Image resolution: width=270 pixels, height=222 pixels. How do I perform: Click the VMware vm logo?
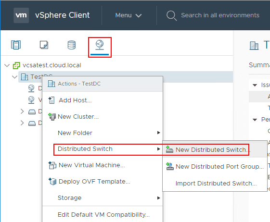click(x=21, y=15)
